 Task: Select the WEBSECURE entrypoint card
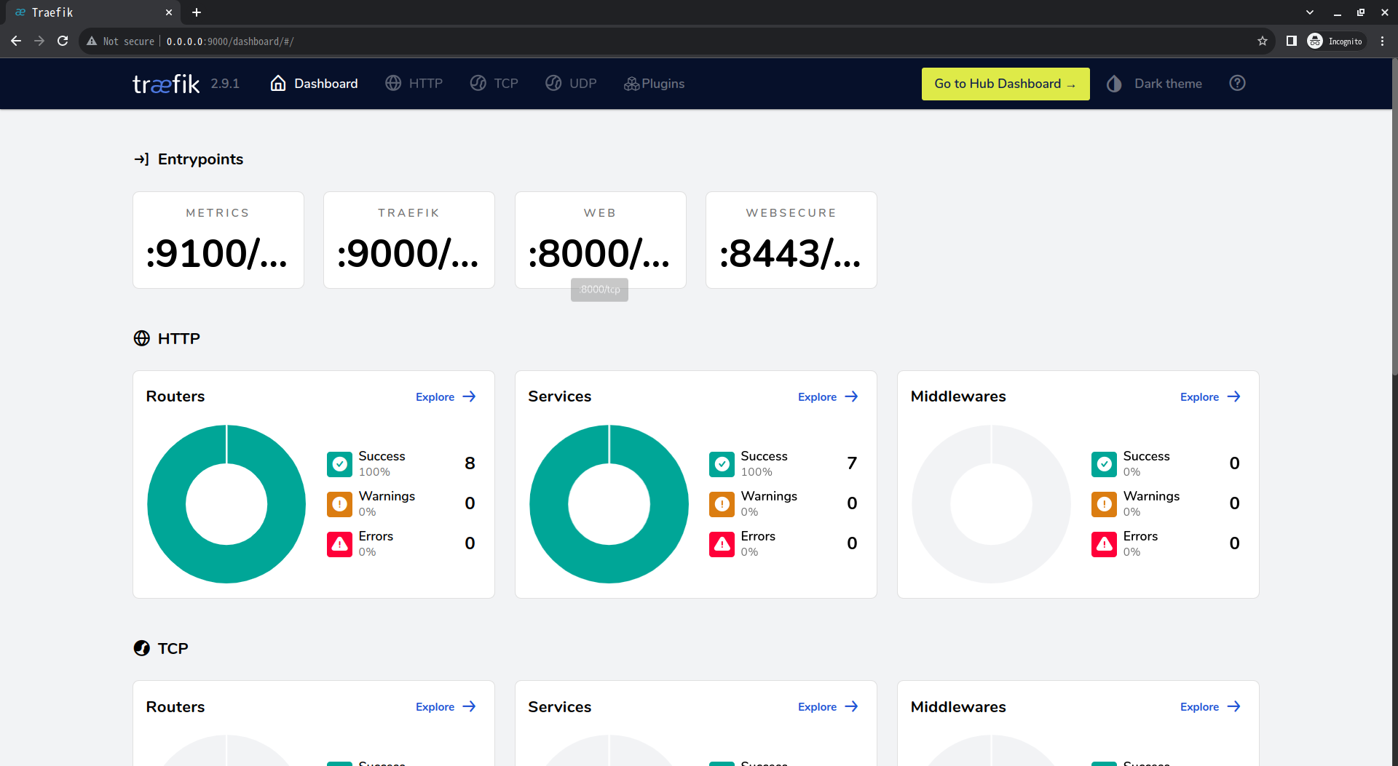791,240
